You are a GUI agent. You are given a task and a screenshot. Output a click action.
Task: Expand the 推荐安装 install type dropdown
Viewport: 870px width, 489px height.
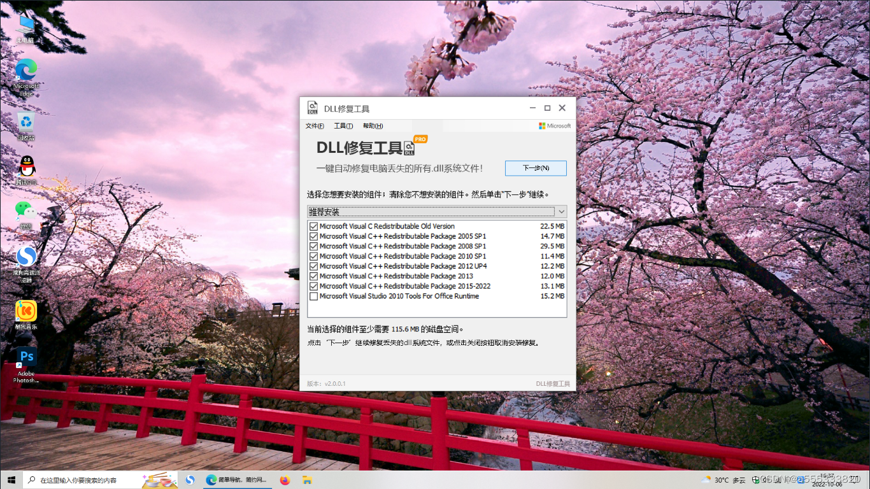pyautogui.click(x=561, y=211)
